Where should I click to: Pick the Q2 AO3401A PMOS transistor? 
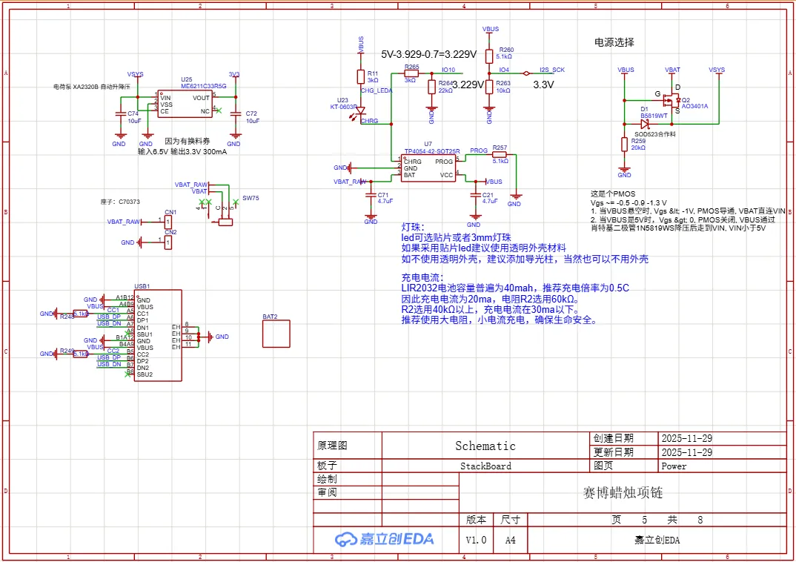[673, 102]
